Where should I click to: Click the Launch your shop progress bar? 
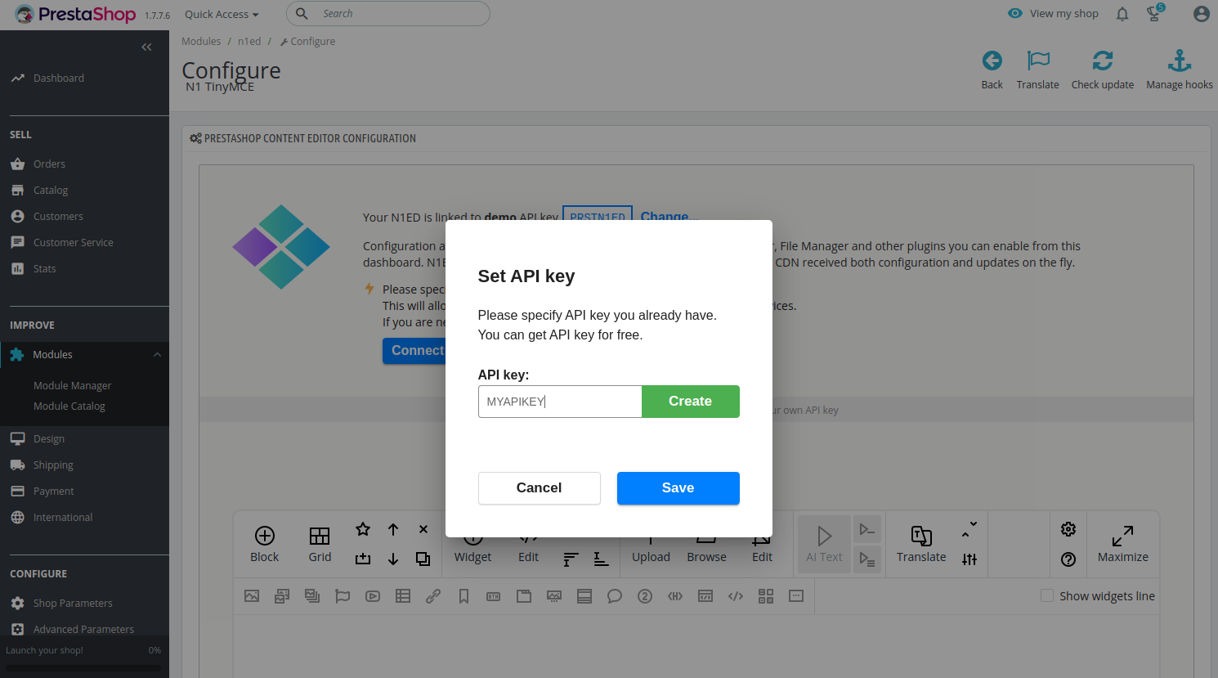(x=83, y=669)
